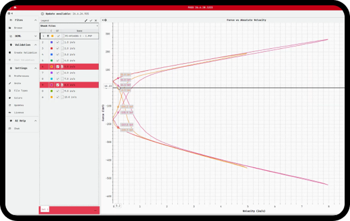
Task: Toggle checkbox for 9.0 in/s row
Action: pyautogui.click(x=58, y=91)
